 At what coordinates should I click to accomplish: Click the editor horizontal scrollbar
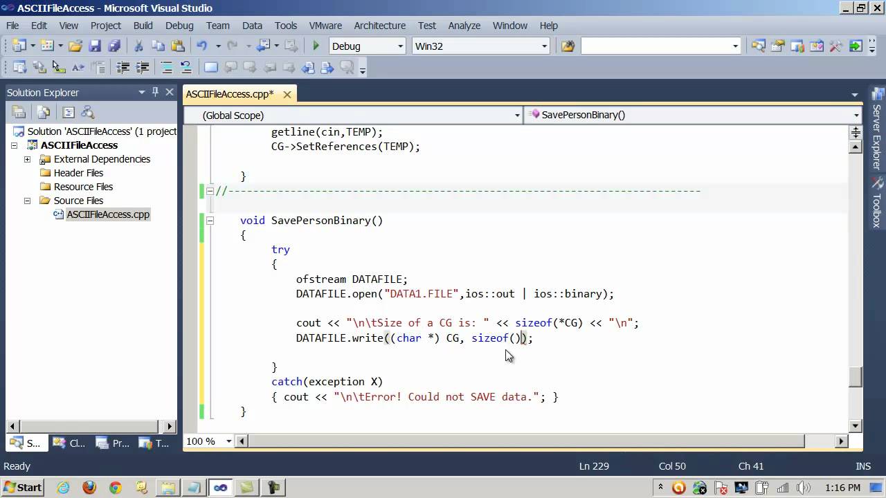(x=526, y=441)
